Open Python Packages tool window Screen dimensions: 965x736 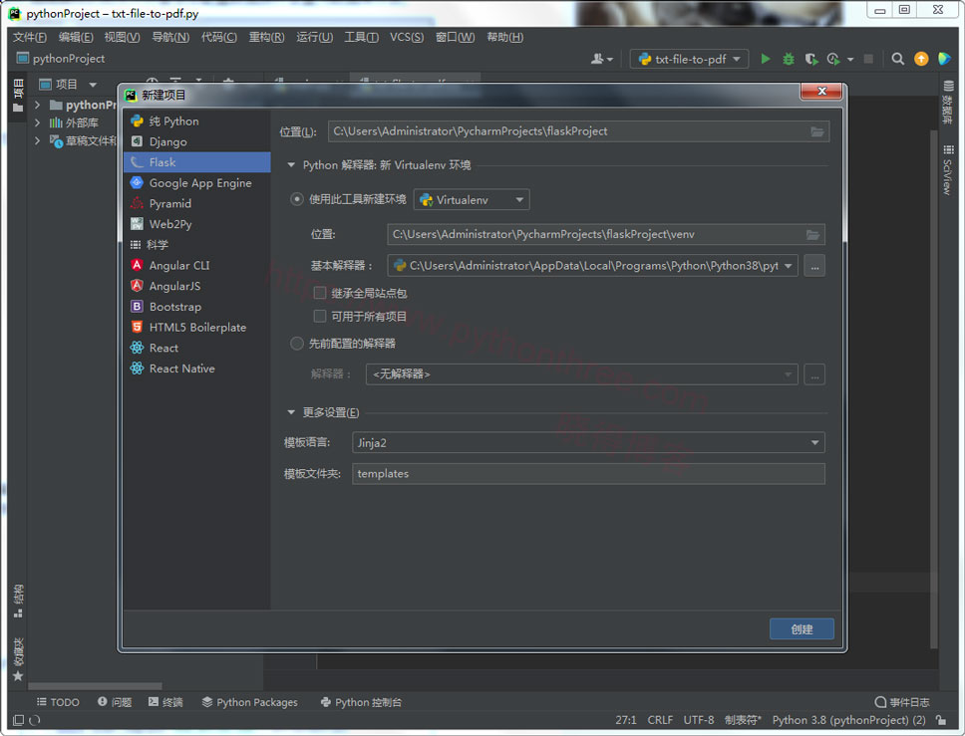click(250, 702)
